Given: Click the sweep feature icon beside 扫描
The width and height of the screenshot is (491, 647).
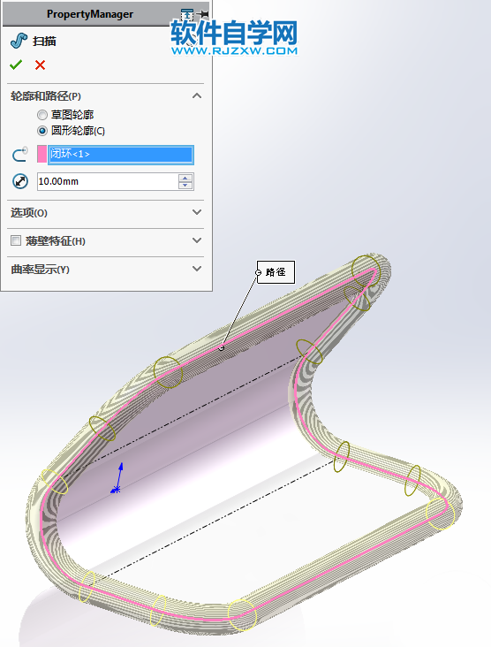Looking at the screenshot, I should [19, 41].
